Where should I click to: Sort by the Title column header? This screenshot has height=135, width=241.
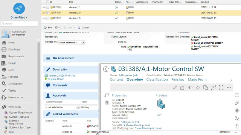(x=71, y=2)
